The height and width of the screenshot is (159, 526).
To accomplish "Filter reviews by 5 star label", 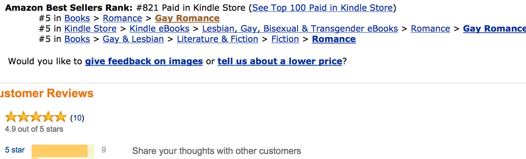I will pos(15,150).
